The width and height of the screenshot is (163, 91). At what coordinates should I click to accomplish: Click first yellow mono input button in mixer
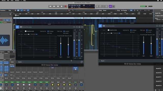tap(52, 85)
